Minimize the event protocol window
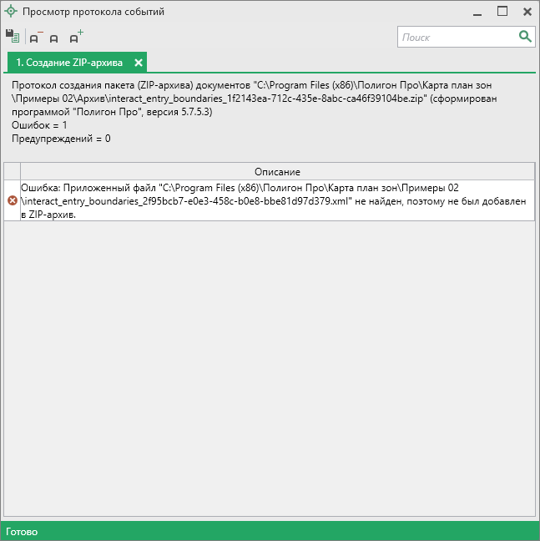This screenshot has height=541, width=540. pos(476,12)
